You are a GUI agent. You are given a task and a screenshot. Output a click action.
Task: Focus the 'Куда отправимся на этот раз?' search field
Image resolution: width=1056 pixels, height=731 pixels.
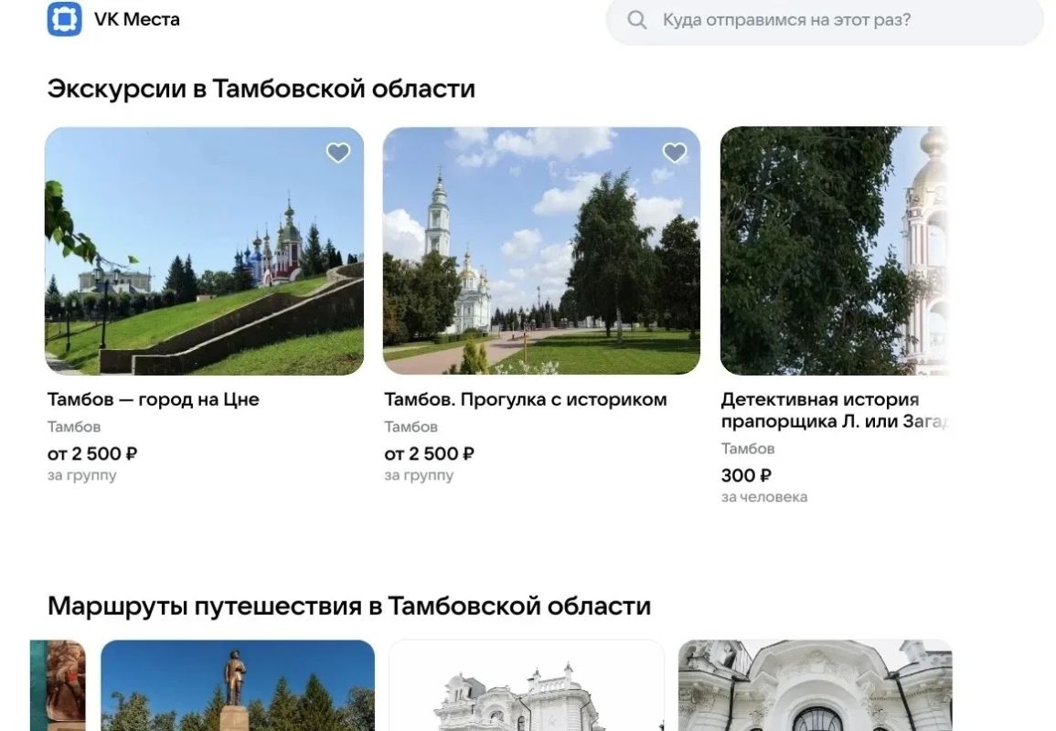pos(825,20)
